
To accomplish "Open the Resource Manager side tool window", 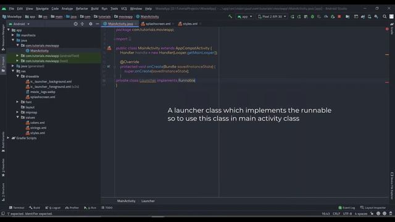I will [3, 37].
